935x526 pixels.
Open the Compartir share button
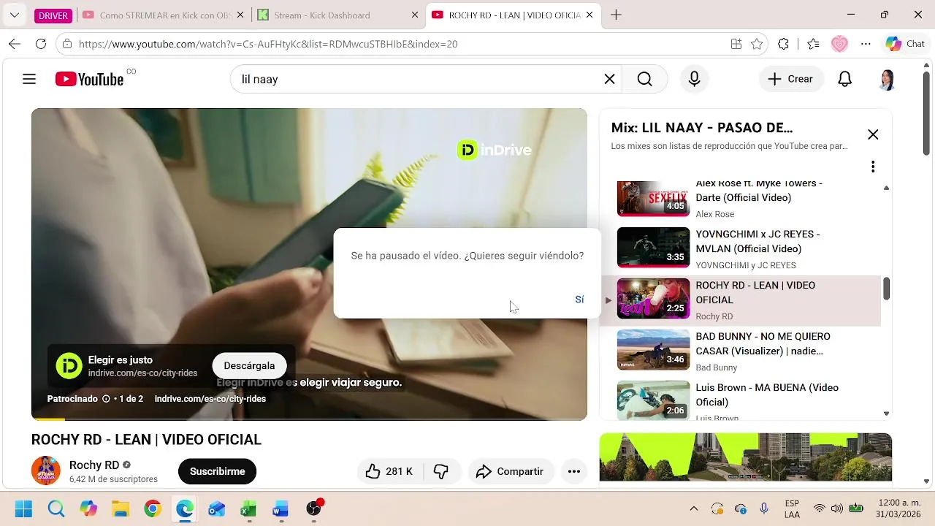coord(510,471)
